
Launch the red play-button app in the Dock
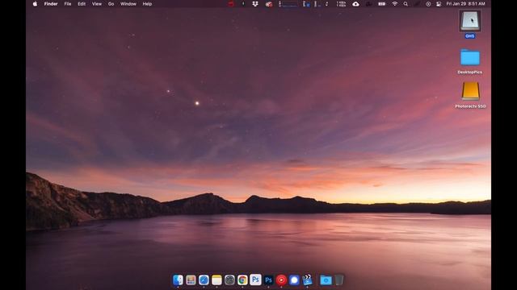coord(281,280)
